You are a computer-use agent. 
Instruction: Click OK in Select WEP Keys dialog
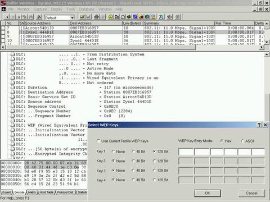tap(207, 193)
